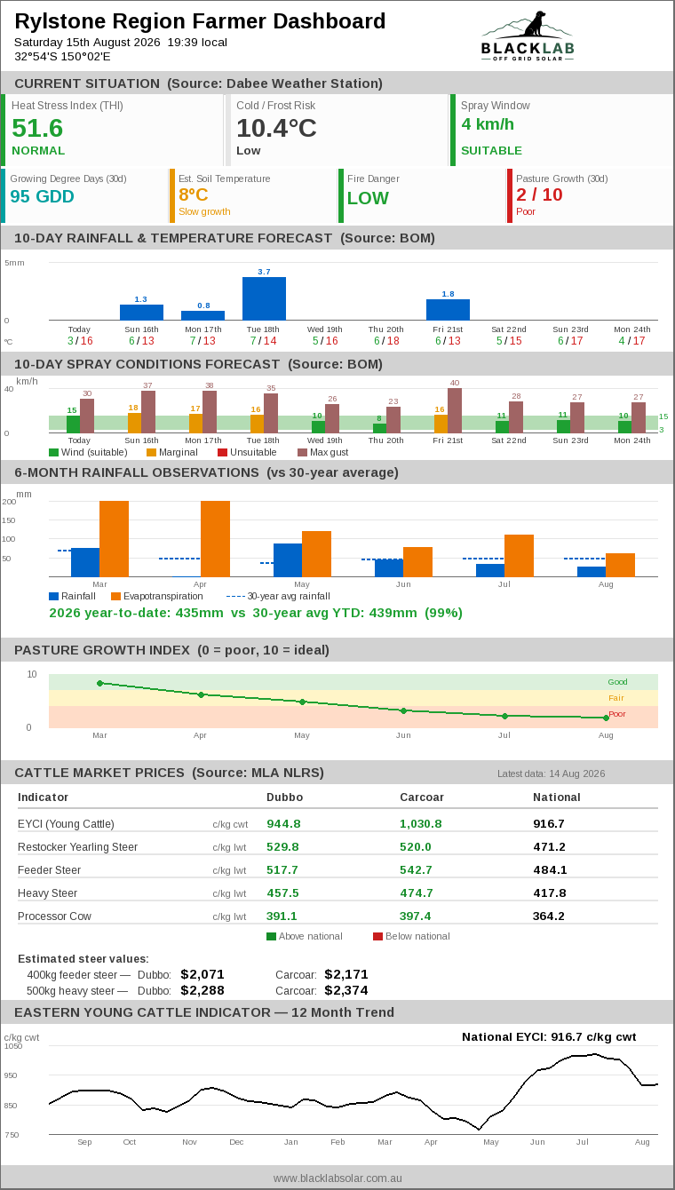The width and height of the screenshot is (675, 1190).
Task: Click the blue Rainfall legend swatch
Action: pos(53,597)
